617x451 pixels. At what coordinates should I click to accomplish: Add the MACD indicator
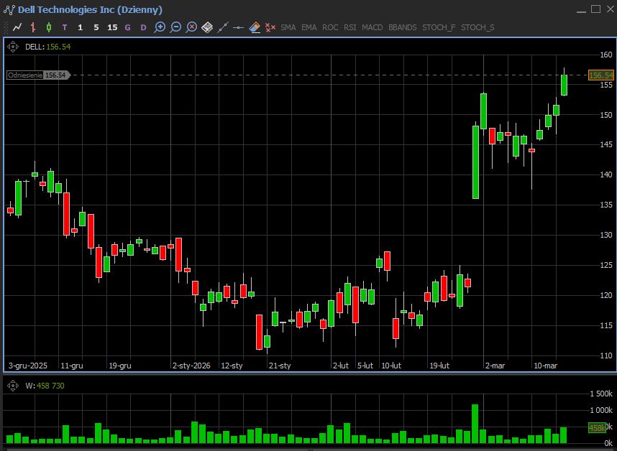[372, 27]
